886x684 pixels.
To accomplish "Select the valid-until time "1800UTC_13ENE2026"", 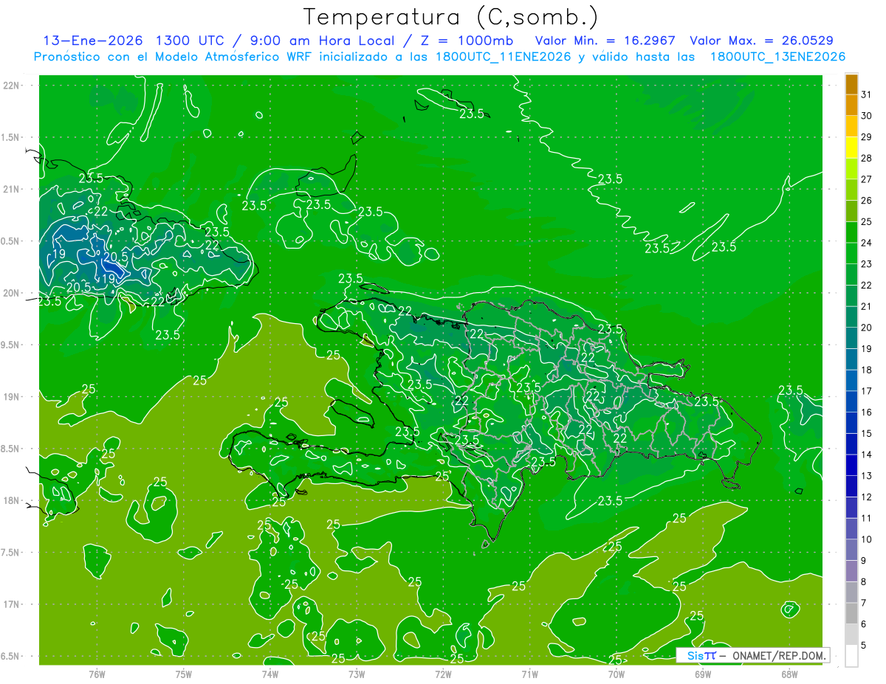I will [777, 57].
